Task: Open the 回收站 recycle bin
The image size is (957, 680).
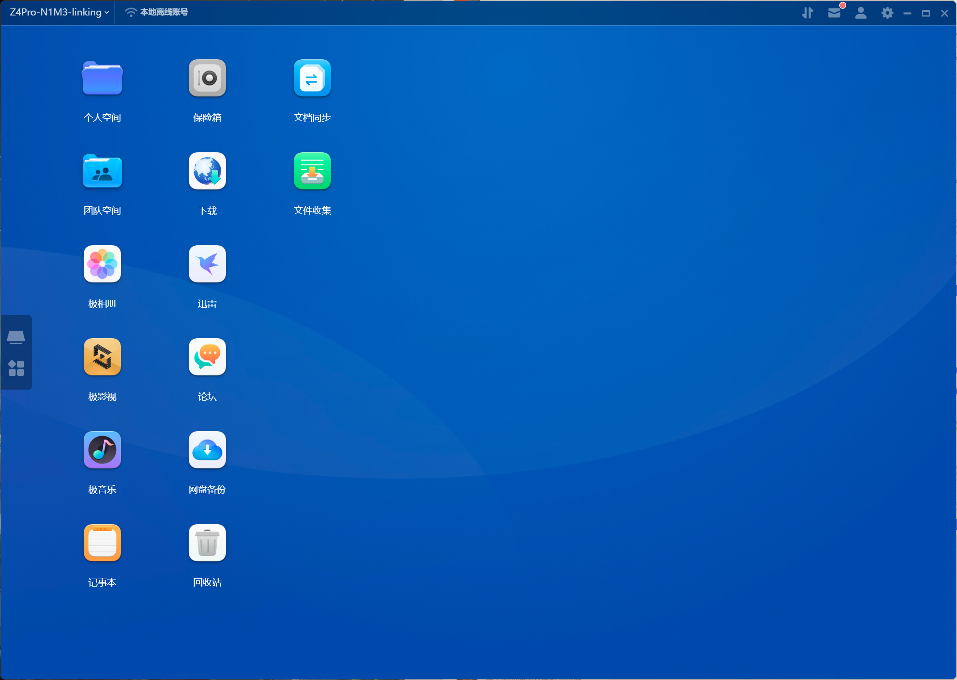Action: point(207,543)
